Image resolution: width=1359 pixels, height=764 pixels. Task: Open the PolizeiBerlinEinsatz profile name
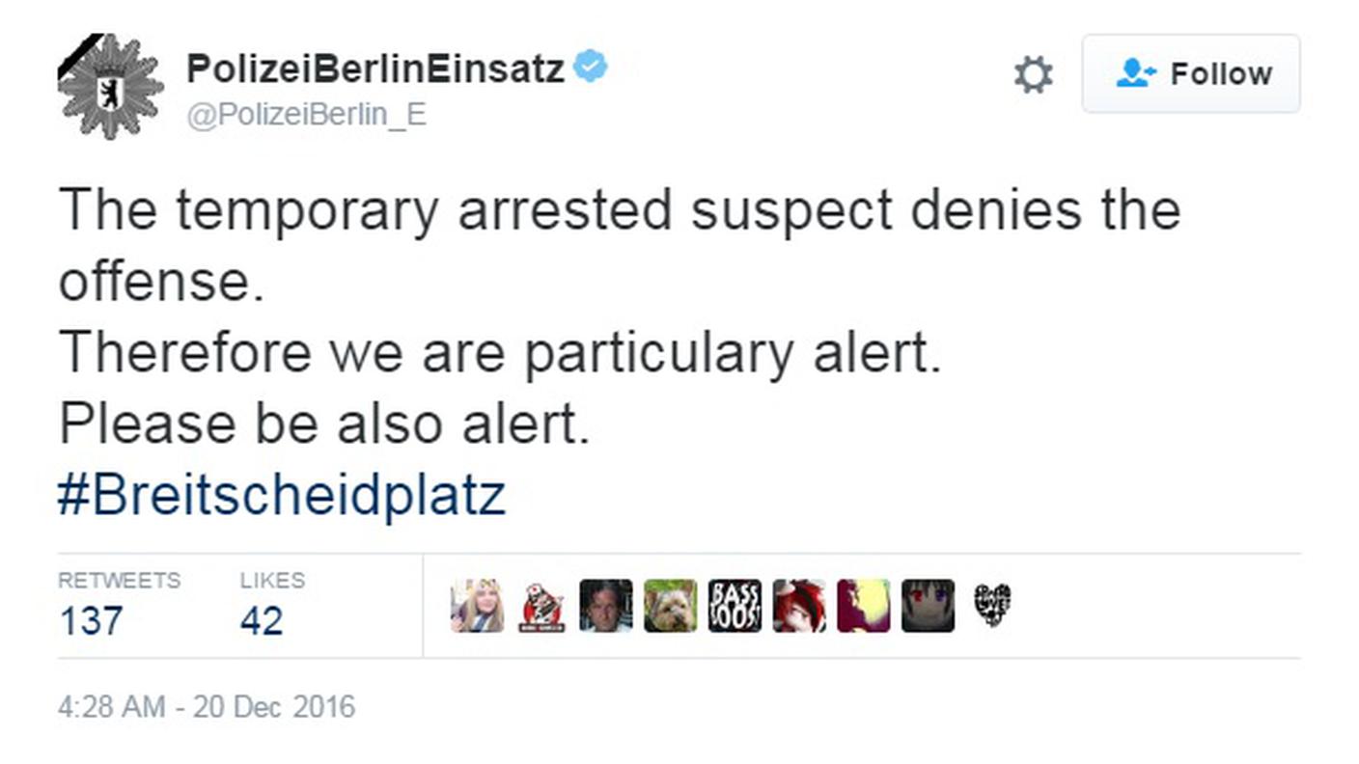[x=374, y=68]
